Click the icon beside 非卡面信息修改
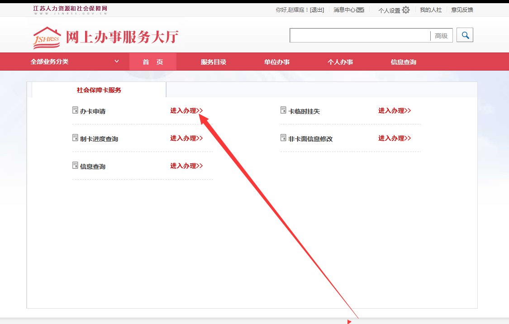The height and width of the screenshot is (324, 509). (x=283, y=138)
